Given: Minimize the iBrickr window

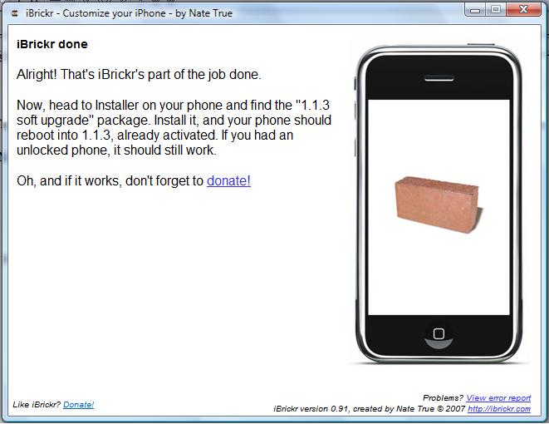Looking at the screenshot, I should pos(475,10).
